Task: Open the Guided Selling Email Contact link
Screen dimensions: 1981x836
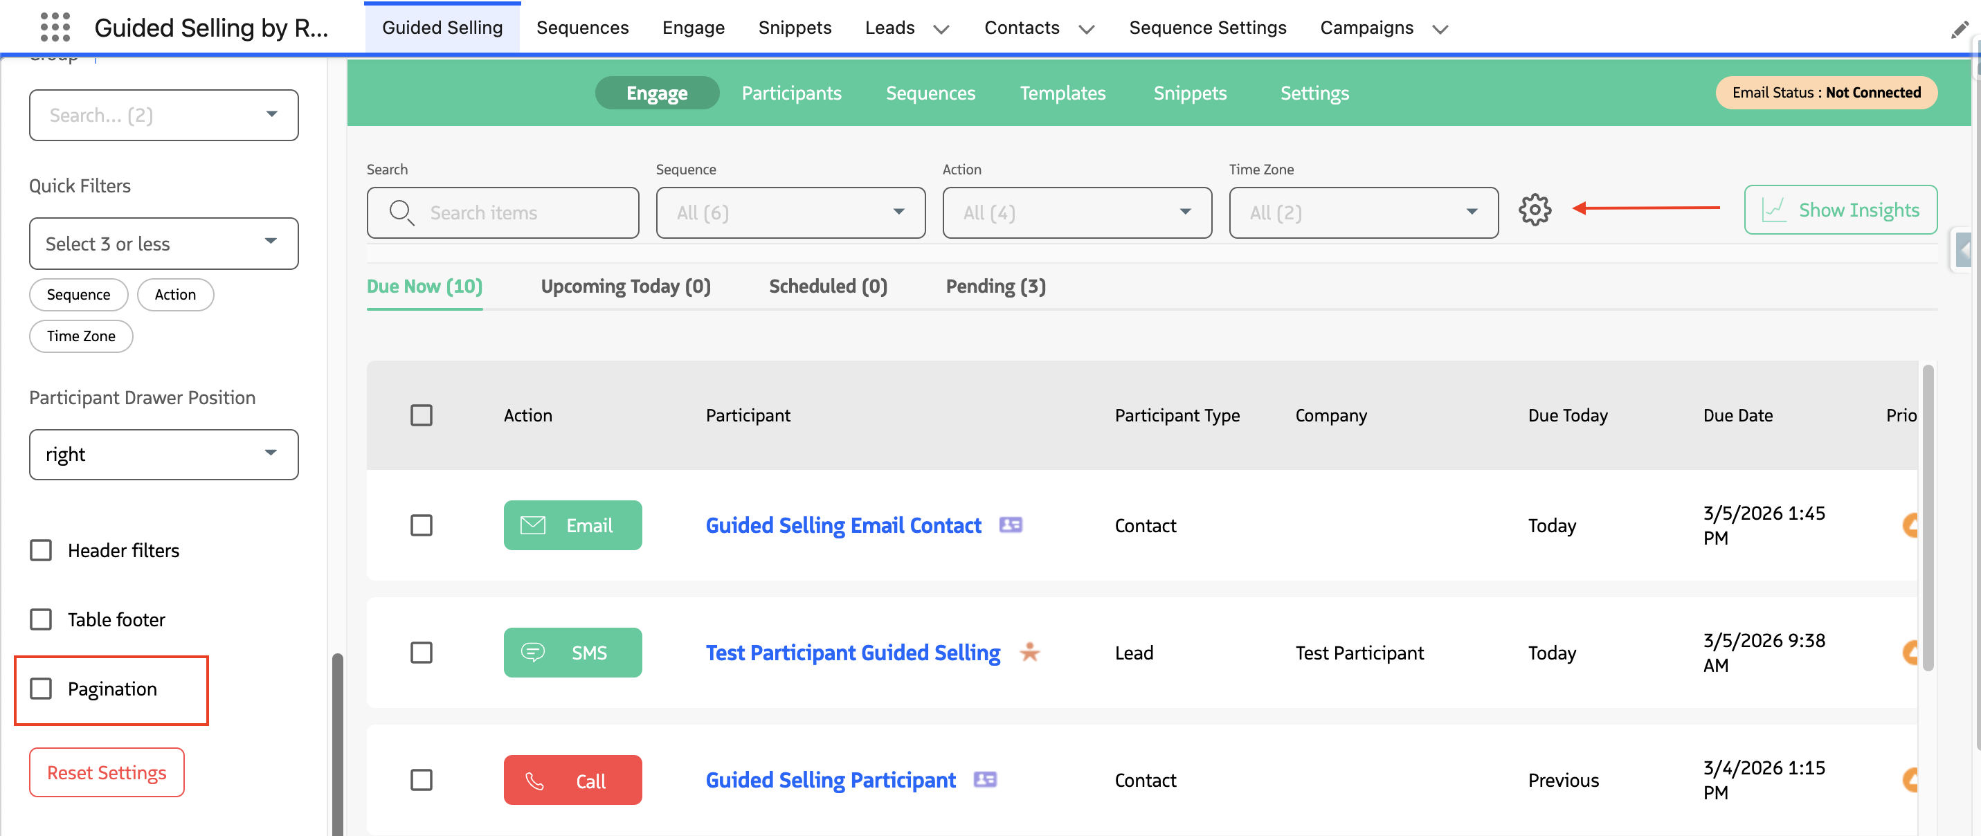Action: (x=843, y=525)
